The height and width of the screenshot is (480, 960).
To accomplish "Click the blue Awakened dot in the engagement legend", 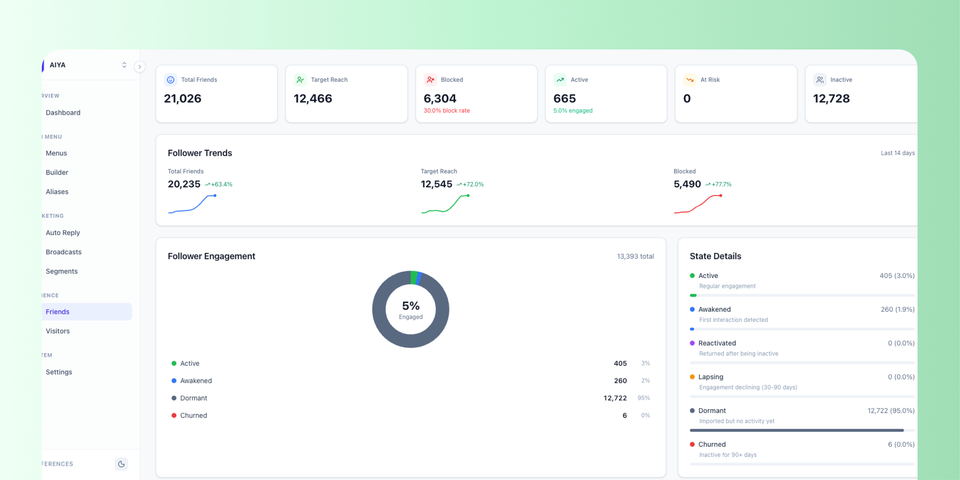I will click(174, 381).
